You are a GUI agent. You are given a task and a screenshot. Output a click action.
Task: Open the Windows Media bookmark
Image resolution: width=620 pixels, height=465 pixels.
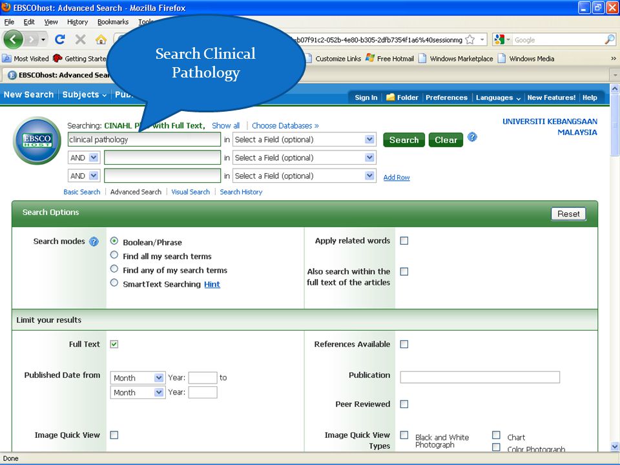[x=526, y=59]
